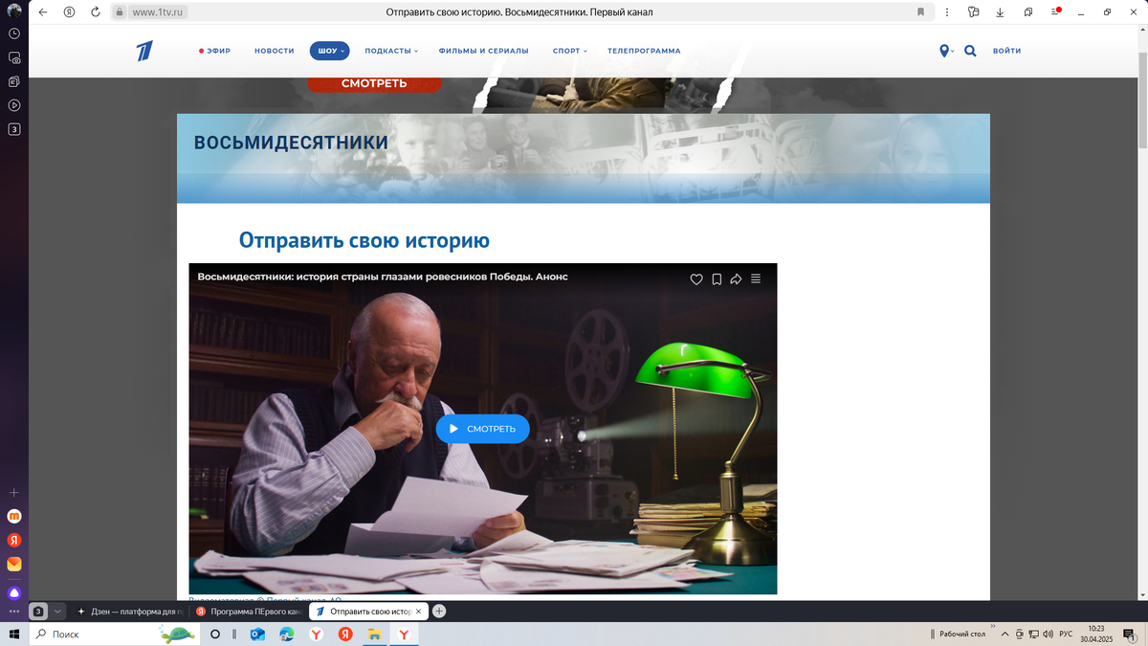This screenshot has height=646, width=1148.
Task: Open the site search magnifier icon
Action: (970, 51)
